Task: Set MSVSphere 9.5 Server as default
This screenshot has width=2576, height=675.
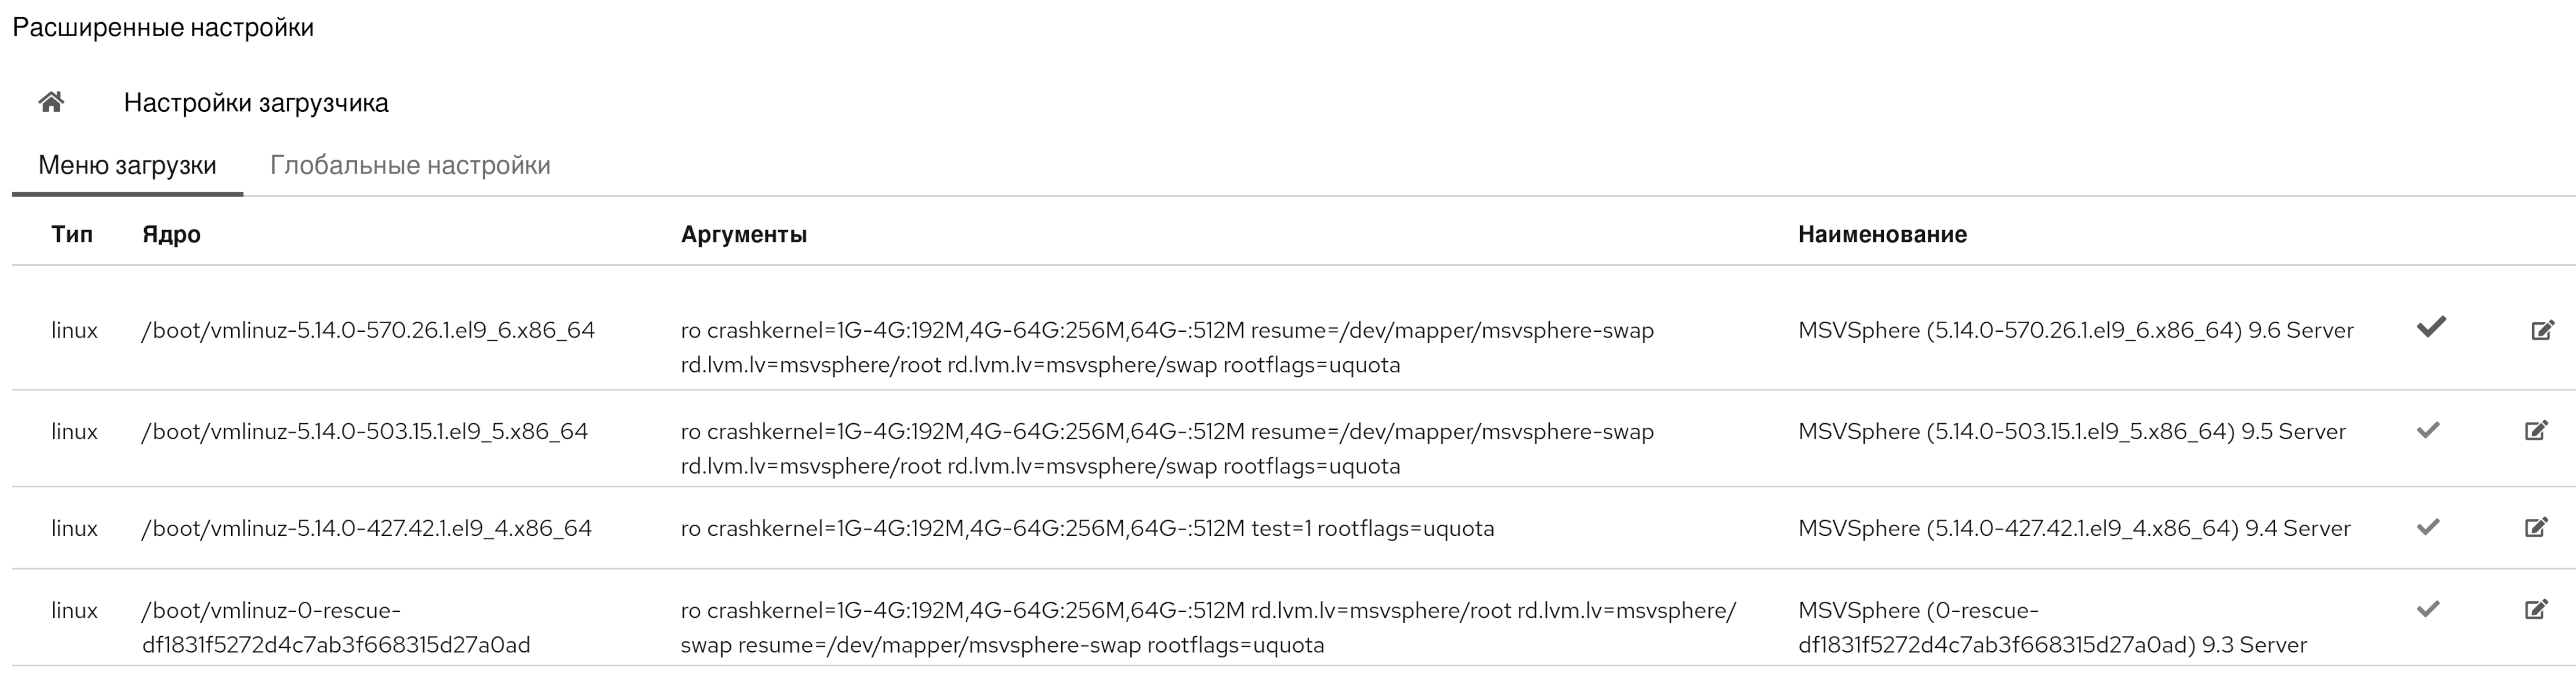Action: [2428, 430]
